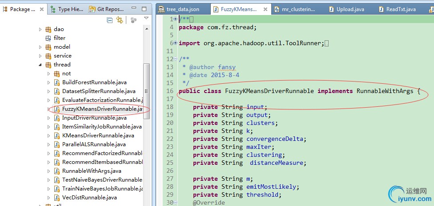The image size is (434, 206).
Task: Click ItemSimilarityJobRunnable.java file icon
Action: pos(57,127)
